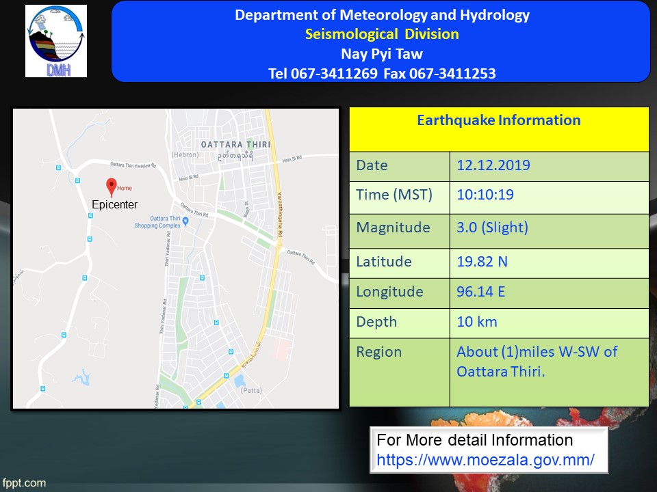This screenshot has width=657, height=492.
Task: Select the date value 12.12.2019 cell
Action: pyautogui.click(x=493, y=165)
